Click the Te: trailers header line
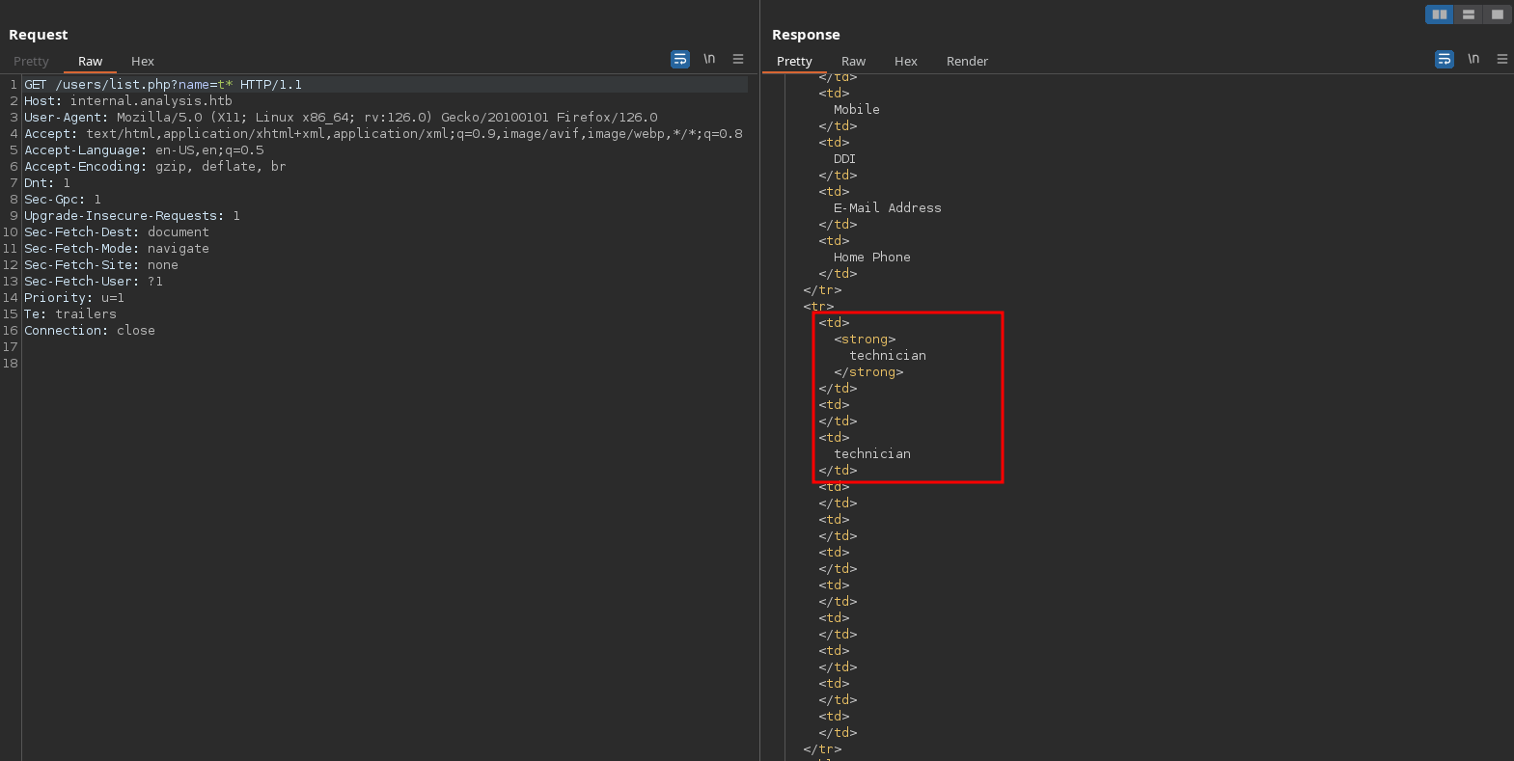The image size is (1514, 761). [70, 314]
